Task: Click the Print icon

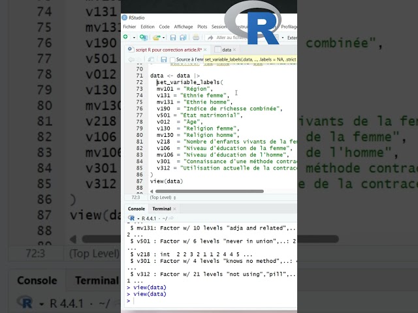Action: click(x=196, y=38)
